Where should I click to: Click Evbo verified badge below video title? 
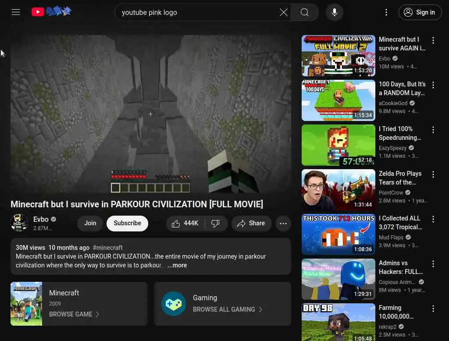pos(53,219)
